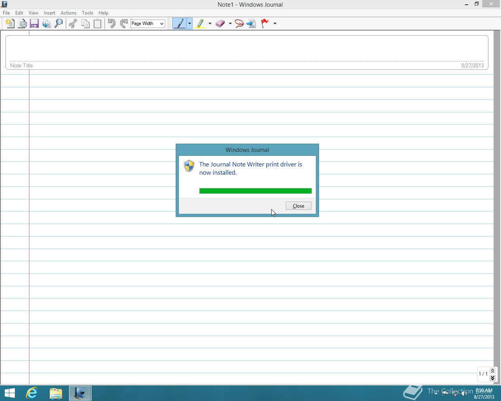Click the Windows Journal dialog title bar
Image resolution: width=501 pixels, height=401 pixels.
pyautogui.click(x=247, y=150)
